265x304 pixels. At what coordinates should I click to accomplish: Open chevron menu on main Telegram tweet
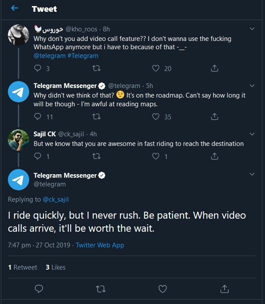point(252,175)
